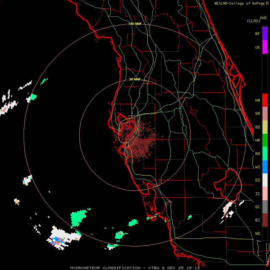This screenshot has width=270, height=270.
Task: Select the HR legend label
Action: [x=257, y=140]
